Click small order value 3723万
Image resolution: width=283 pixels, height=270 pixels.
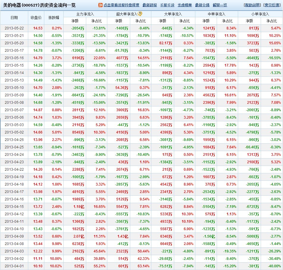253,43
